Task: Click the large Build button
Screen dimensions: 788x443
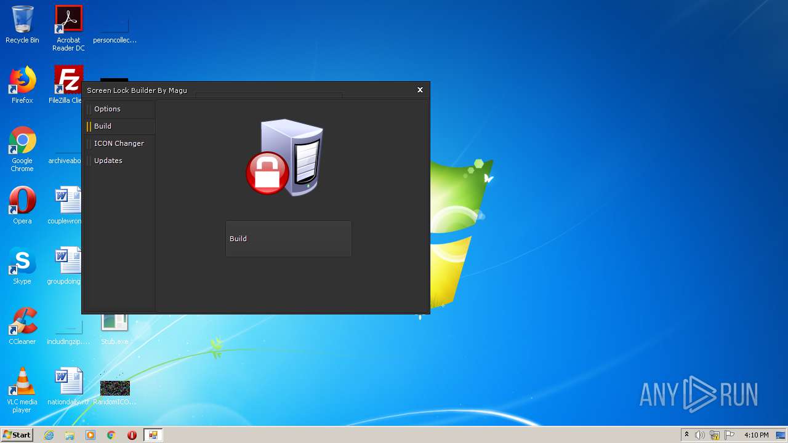Action: tap(288, 239)
